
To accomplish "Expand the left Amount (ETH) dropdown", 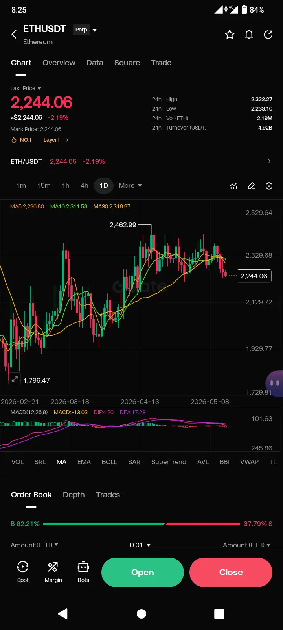I will (35, 545).
